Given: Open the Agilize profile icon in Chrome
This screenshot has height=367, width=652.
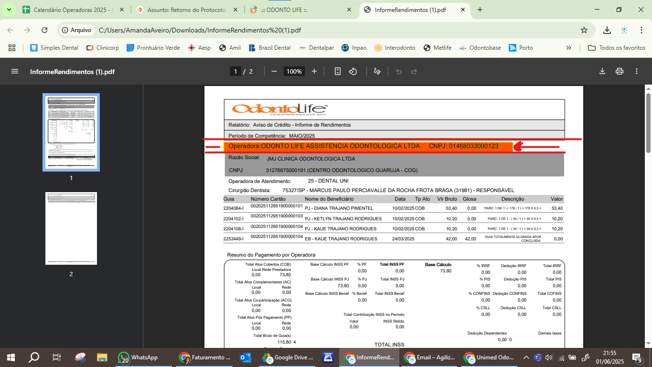Looking at the screenshot, I should 624,30.
